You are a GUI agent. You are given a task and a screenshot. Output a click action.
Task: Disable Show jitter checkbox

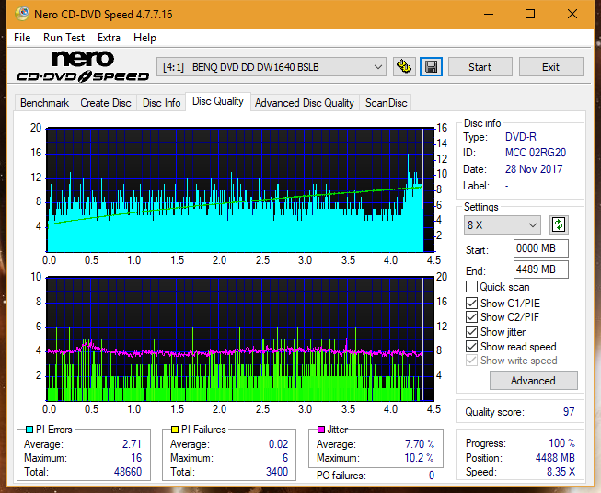pos(471,332)
